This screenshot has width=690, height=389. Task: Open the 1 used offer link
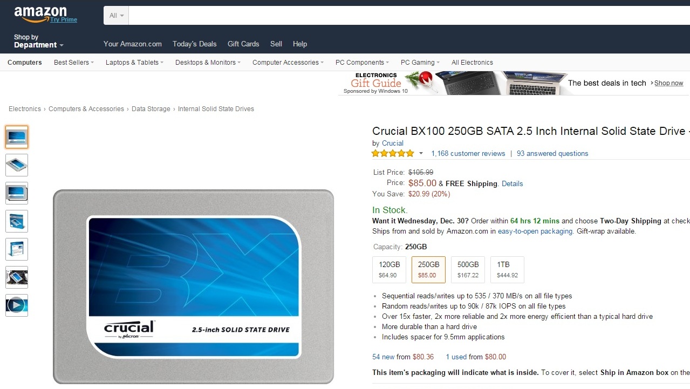456,357
